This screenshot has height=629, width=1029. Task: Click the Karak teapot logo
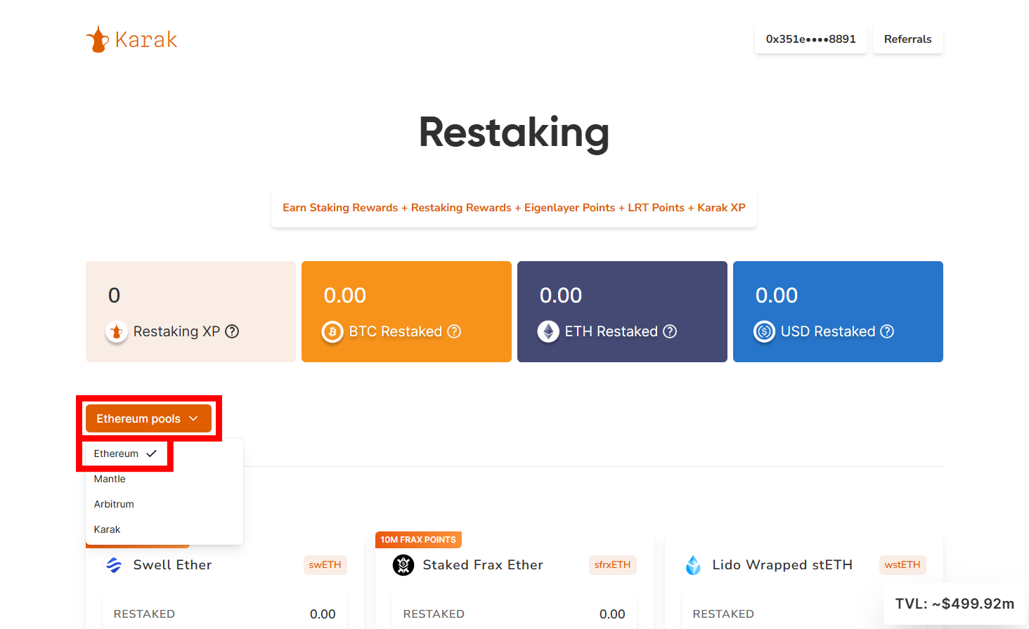(98, 39)
